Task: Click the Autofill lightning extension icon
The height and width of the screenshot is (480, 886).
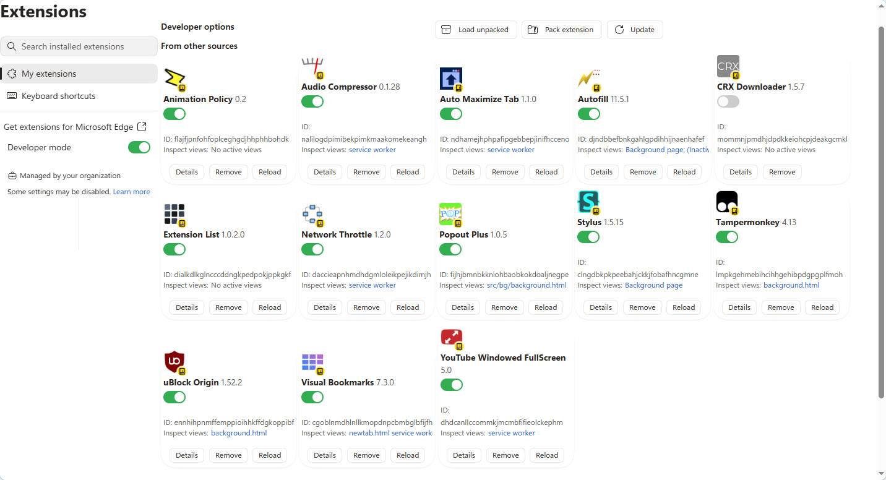Action: [588, 79]
